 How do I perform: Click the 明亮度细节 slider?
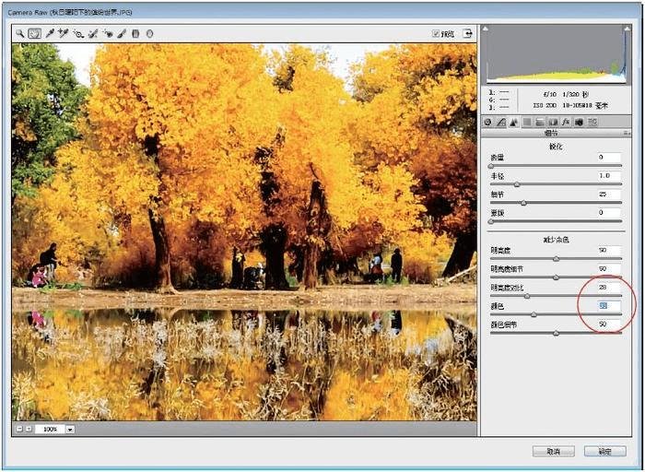coord(556,277)
